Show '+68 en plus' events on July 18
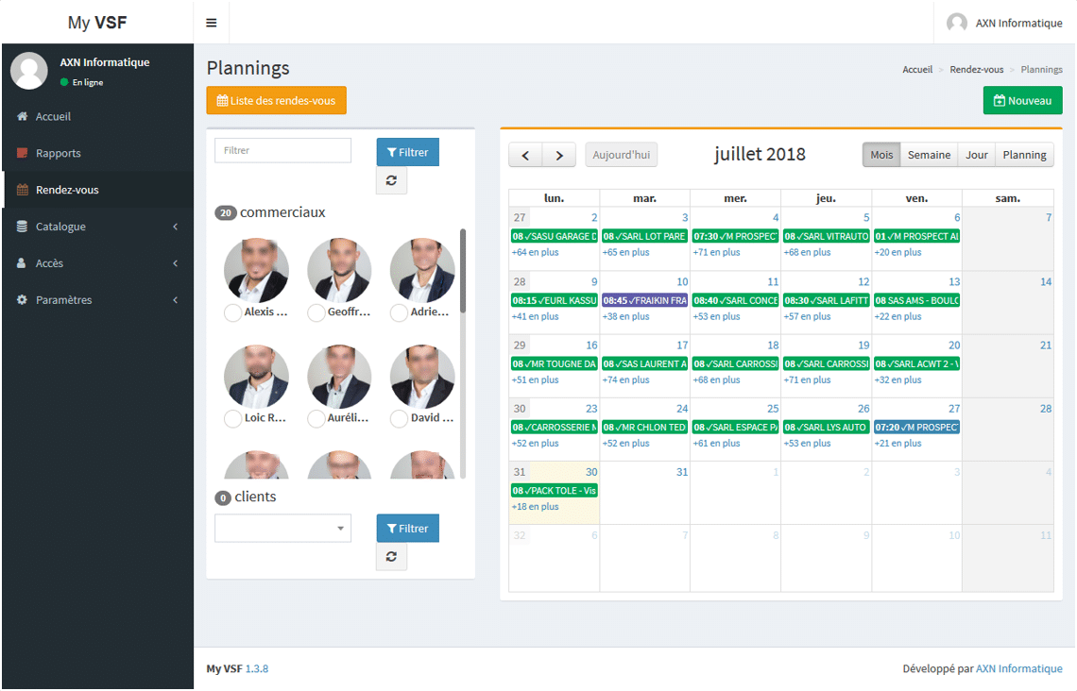This screenshot has height=691, width=1077. (x=716, y=379)
